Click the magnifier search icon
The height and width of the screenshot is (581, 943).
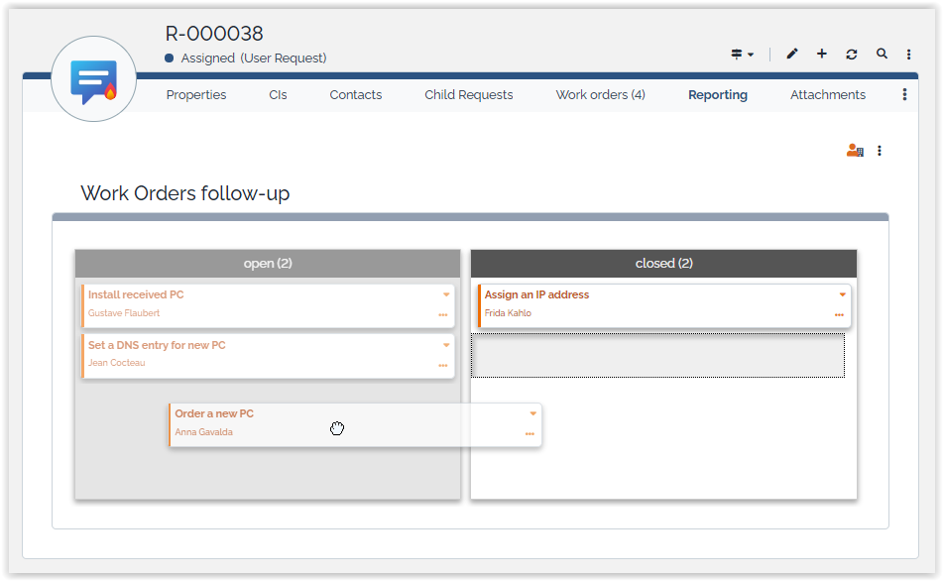click(x=882, y=55)
